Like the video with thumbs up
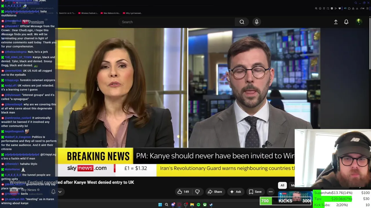Viewport: 371px width, 208px height. [x=183, y=192]
